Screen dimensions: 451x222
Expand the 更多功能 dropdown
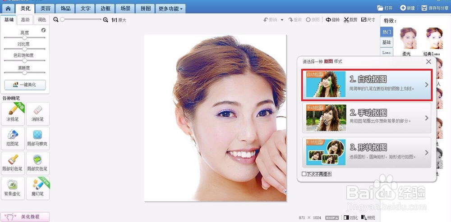click(x=170, y=9)
